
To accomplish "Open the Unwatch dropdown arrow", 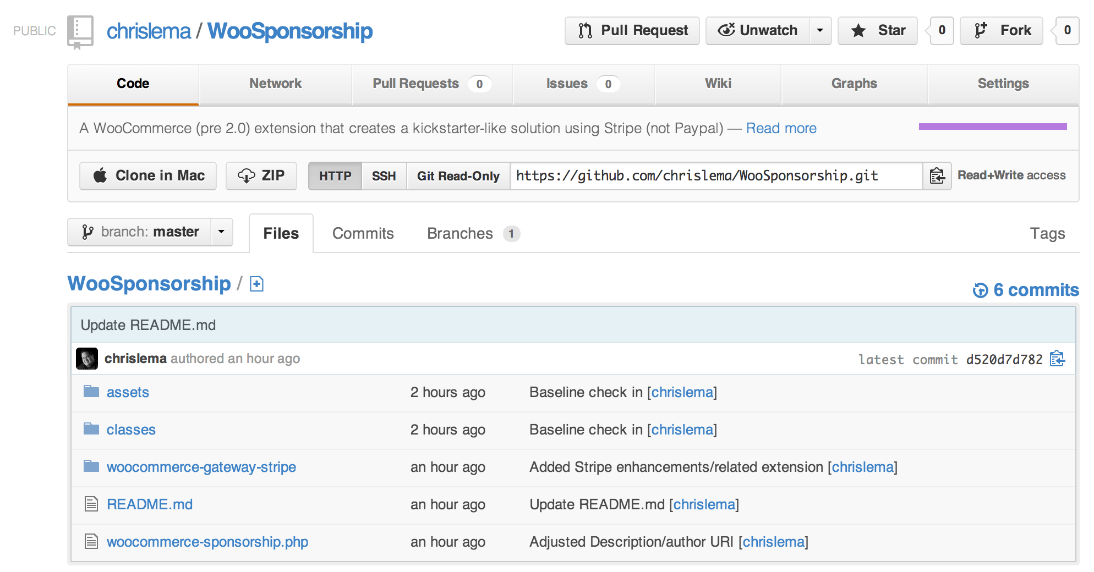I will [819, 31].
